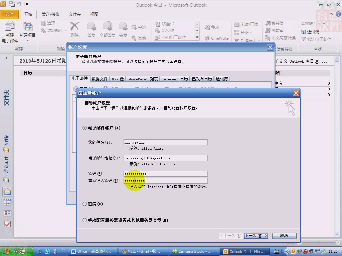Switch to Folder (文件夹) ribbon tab
342x256 pixels.
click(x=74, y=14)
